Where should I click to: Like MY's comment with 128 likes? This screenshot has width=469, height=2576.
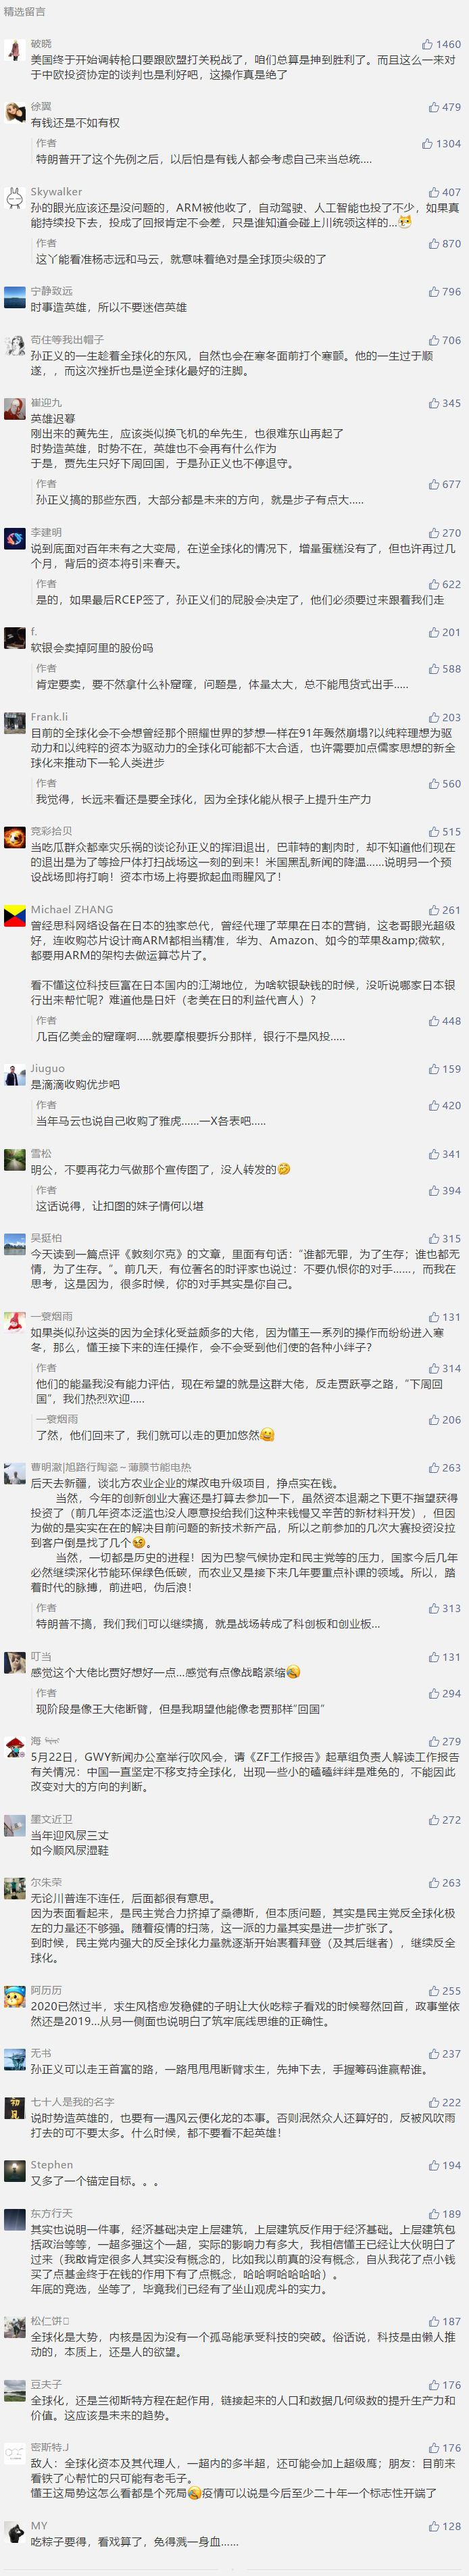tap(445, 2526)
